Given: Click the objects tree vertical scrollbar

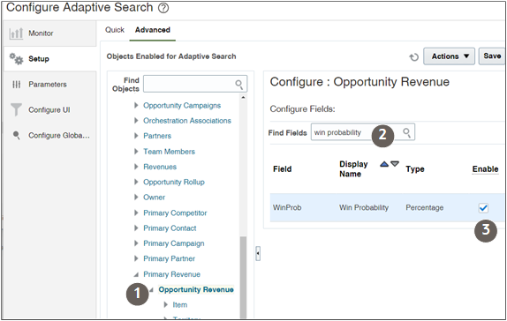Looking at the screenshot, I should 243,206.
